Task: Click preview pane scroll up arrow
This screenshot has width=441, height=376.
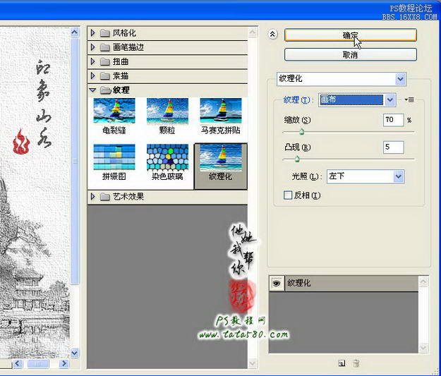Action: (75, 32)
